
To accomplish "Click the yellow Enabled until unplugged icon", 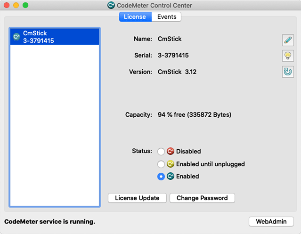I will [170, 164].
